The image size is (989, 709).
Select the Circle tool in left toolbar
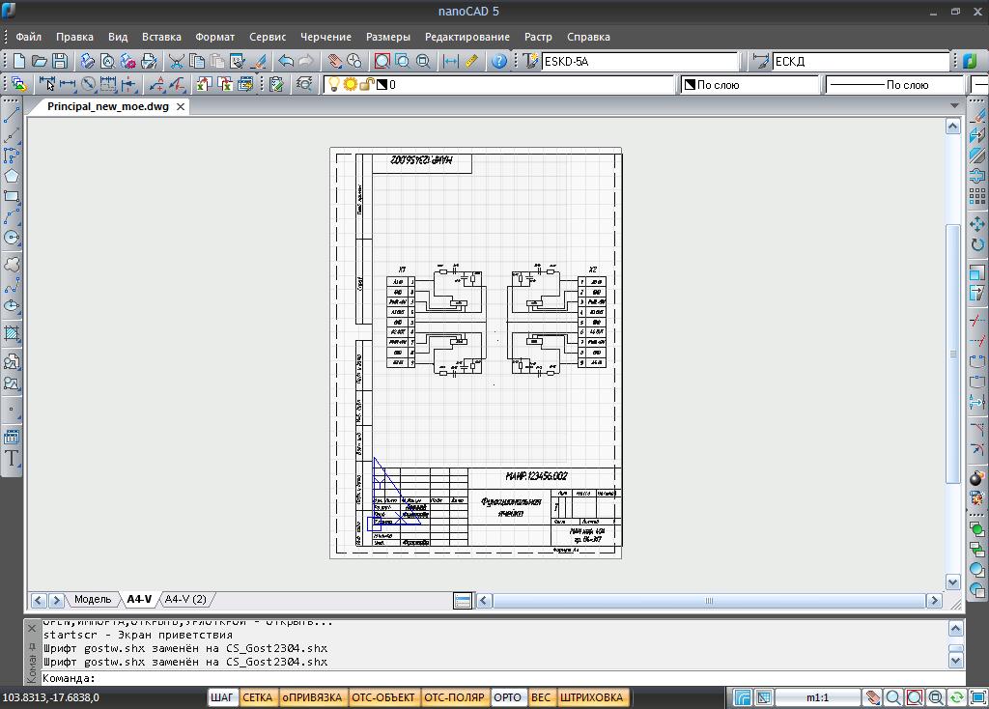pos(12,238)
